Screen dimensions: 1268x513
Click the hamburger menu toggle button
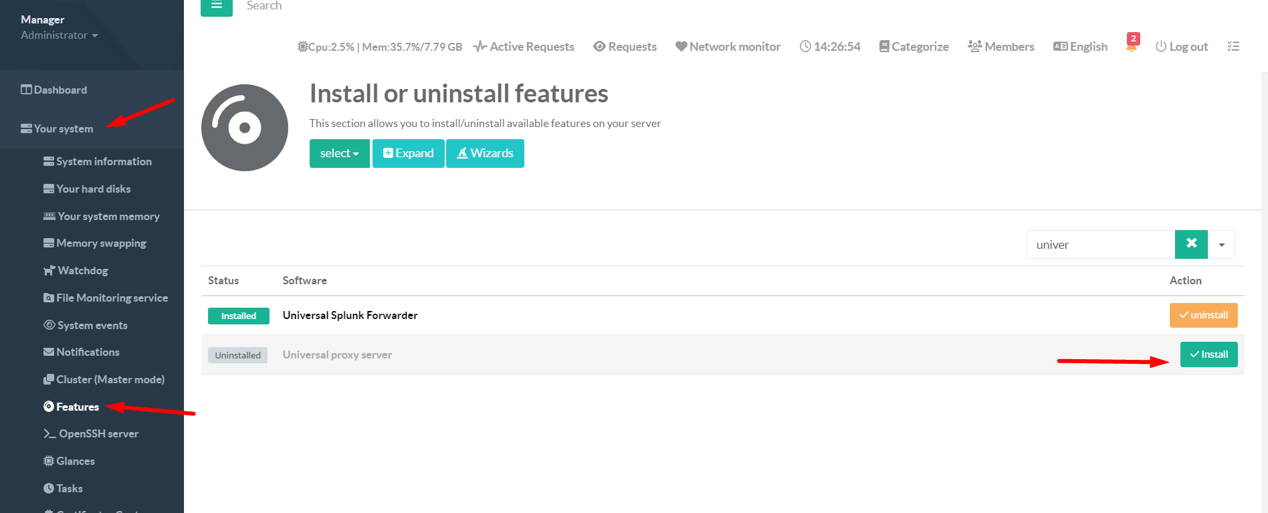pos(216,6)
